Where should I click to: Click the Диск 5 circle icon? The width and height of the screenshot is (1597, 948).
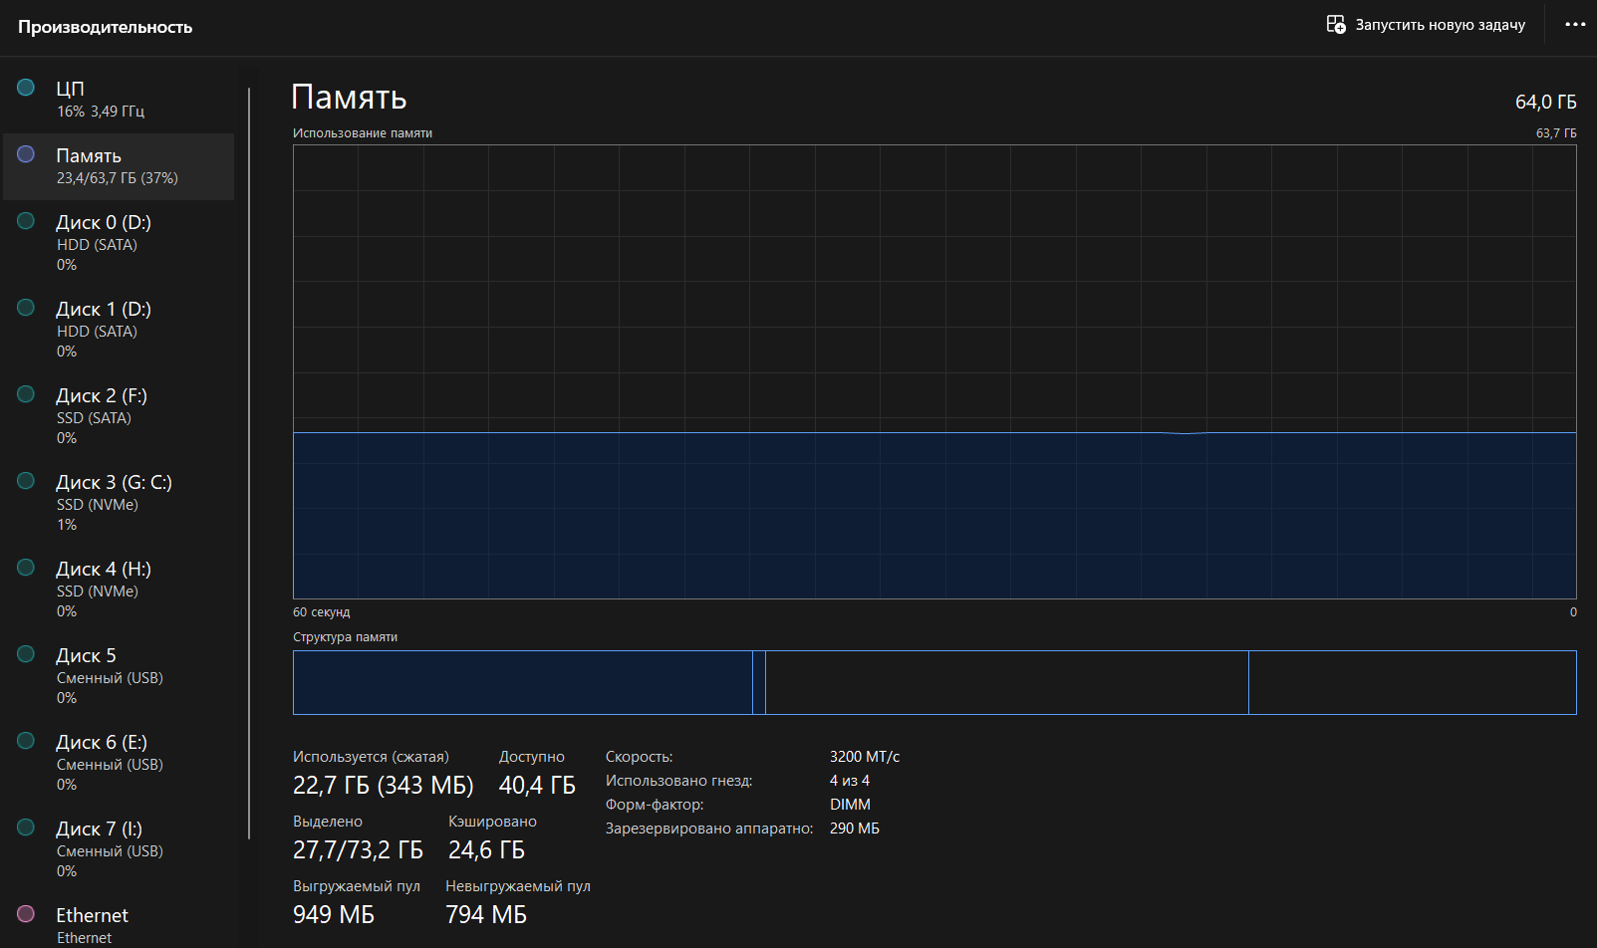26,654
